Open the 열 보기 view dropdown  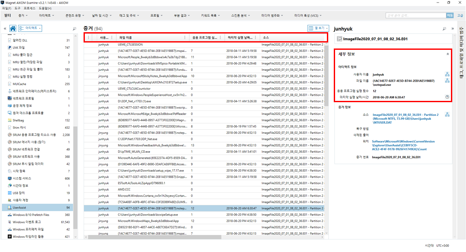318,28
